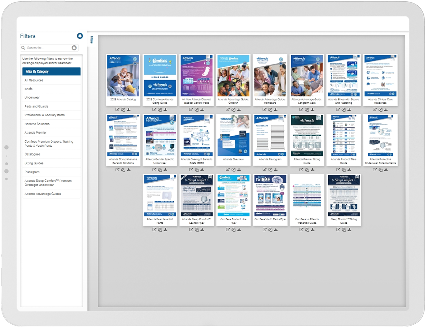This screenshot has width=427, height=328.
Task: Open Attends Clinical Care Resources in new window
Action: tap(375, 110)
